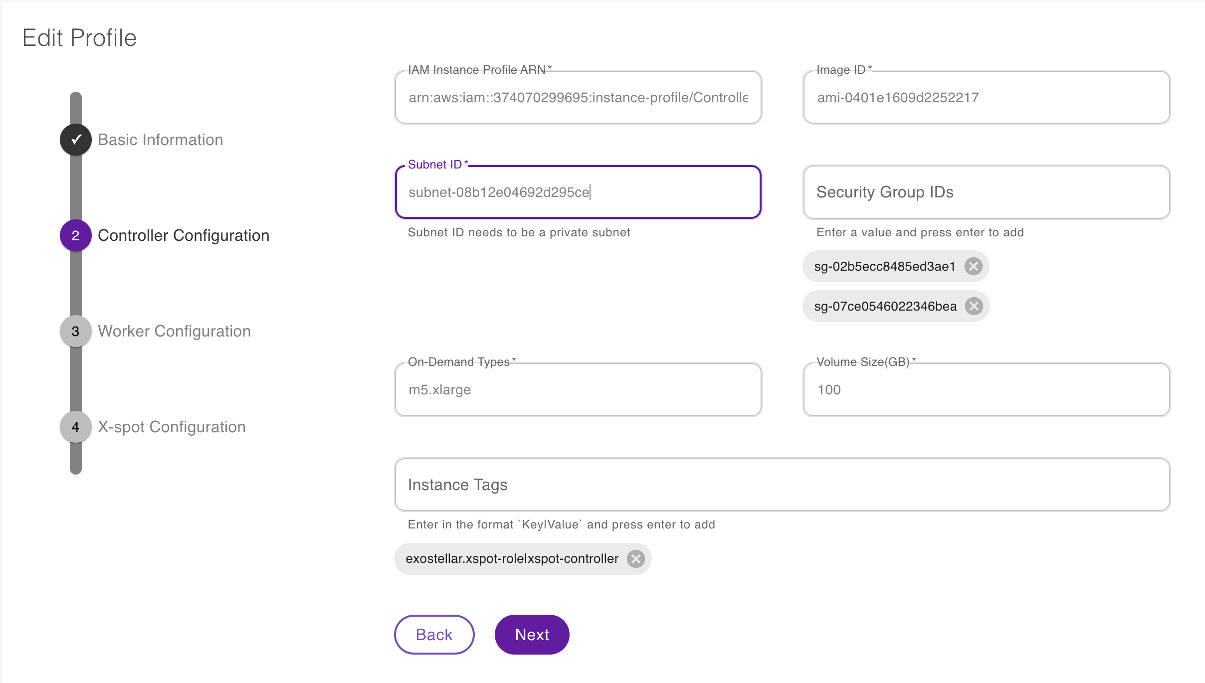The image size is (1205, 683).
Task: Click step 4 circle icon
Action: [x=76, y=427]
